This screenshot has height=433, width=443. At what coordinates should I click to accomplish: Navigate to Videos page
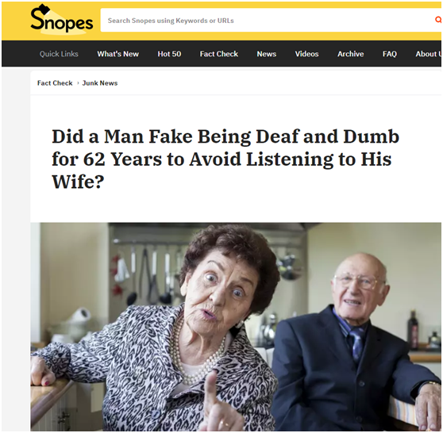coord(306,54)
